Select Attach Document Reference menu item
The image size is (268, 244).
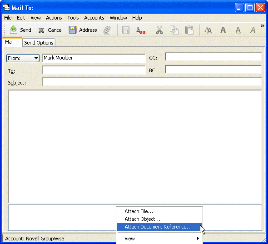[159, 227]
